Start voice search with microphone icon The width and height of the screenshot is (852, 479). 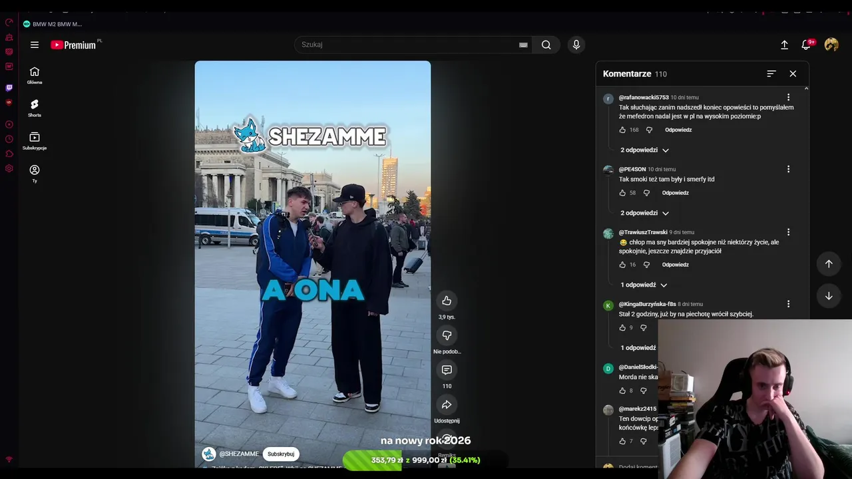coord(576,45)
